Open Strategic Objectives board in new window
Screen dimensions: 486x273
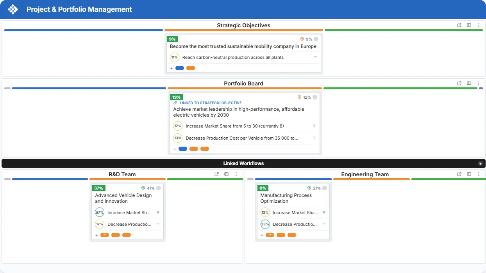pyautogui.click(x=459, y=25)
